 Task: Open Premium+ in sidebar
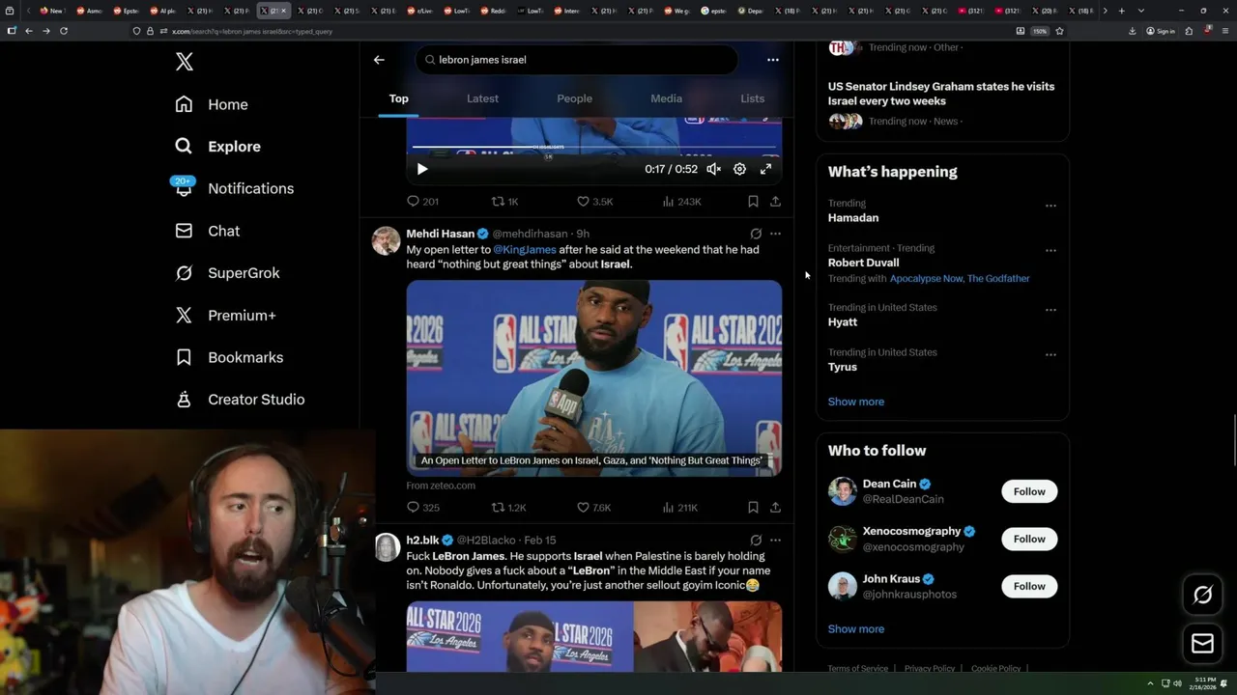point(225,316)
